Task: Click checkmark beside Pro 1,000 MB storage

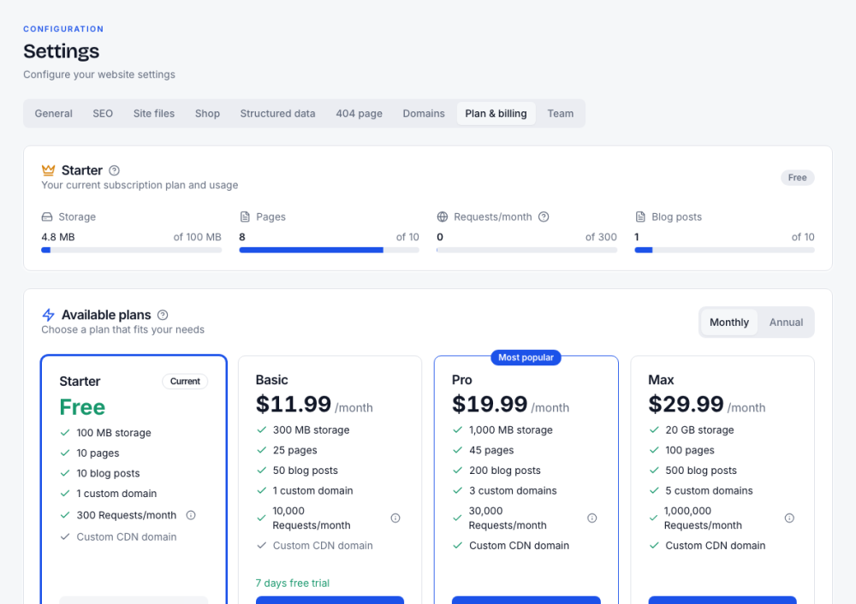Action: coord(457,430)
